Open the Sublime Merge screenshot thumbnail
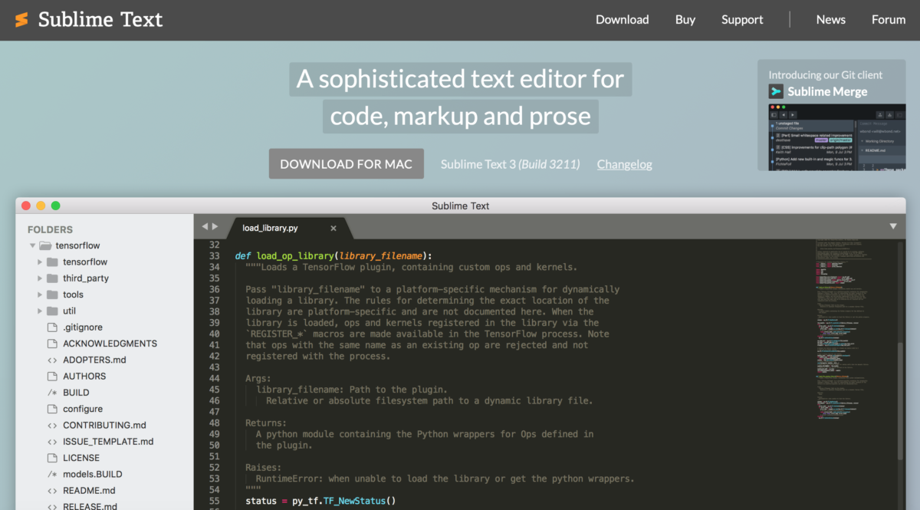Viewport: 920px width, 510px height. [839, 136]
